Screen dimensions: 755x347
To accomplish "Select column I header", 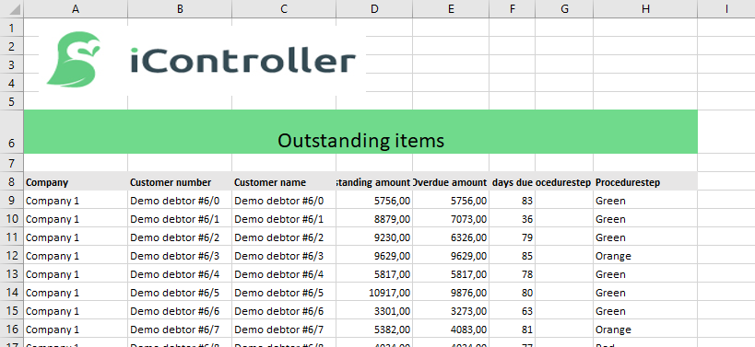I will (x=726, y=8).
